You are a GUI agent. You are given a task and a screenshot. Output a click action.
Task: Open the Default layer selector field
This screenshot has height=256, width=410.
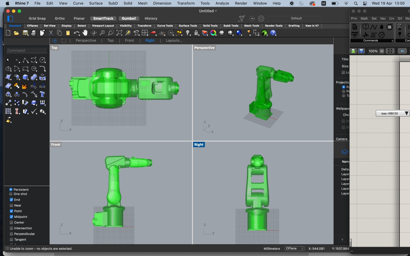[x=294, y=18]
